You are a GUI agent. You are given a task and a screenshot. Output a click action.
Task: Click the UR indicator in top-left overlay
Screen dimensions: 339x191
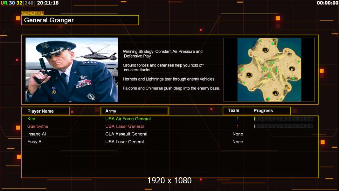pos(4,3)
